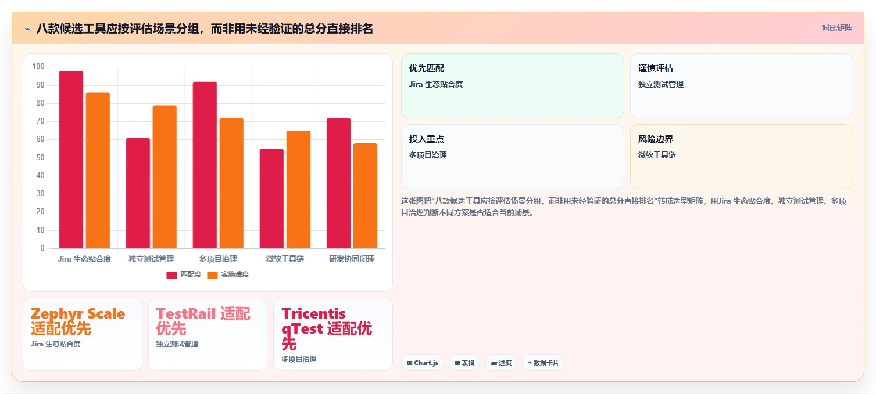
Task: Select the Zephyr Scale 适配优先 card
Action: click(83, 334)
